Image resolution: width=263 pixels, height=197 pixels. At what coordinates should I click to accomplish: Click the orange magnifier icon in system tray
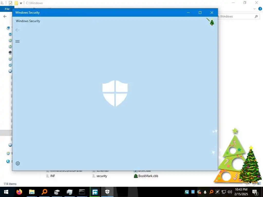click(211, 192)
